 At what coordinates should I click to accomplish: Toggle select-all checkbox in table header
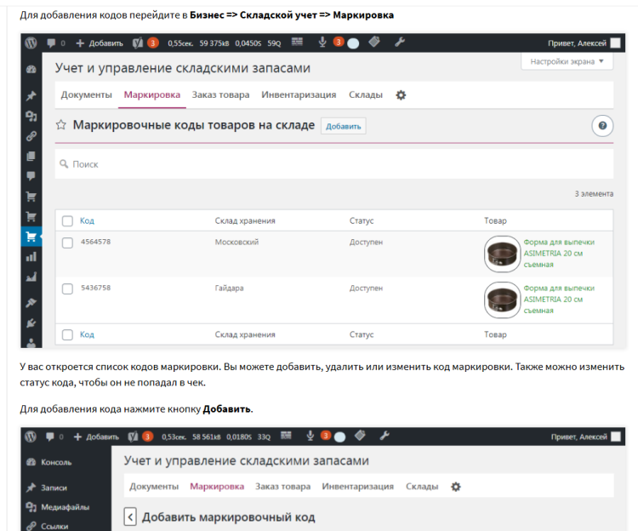pos(67,221)
